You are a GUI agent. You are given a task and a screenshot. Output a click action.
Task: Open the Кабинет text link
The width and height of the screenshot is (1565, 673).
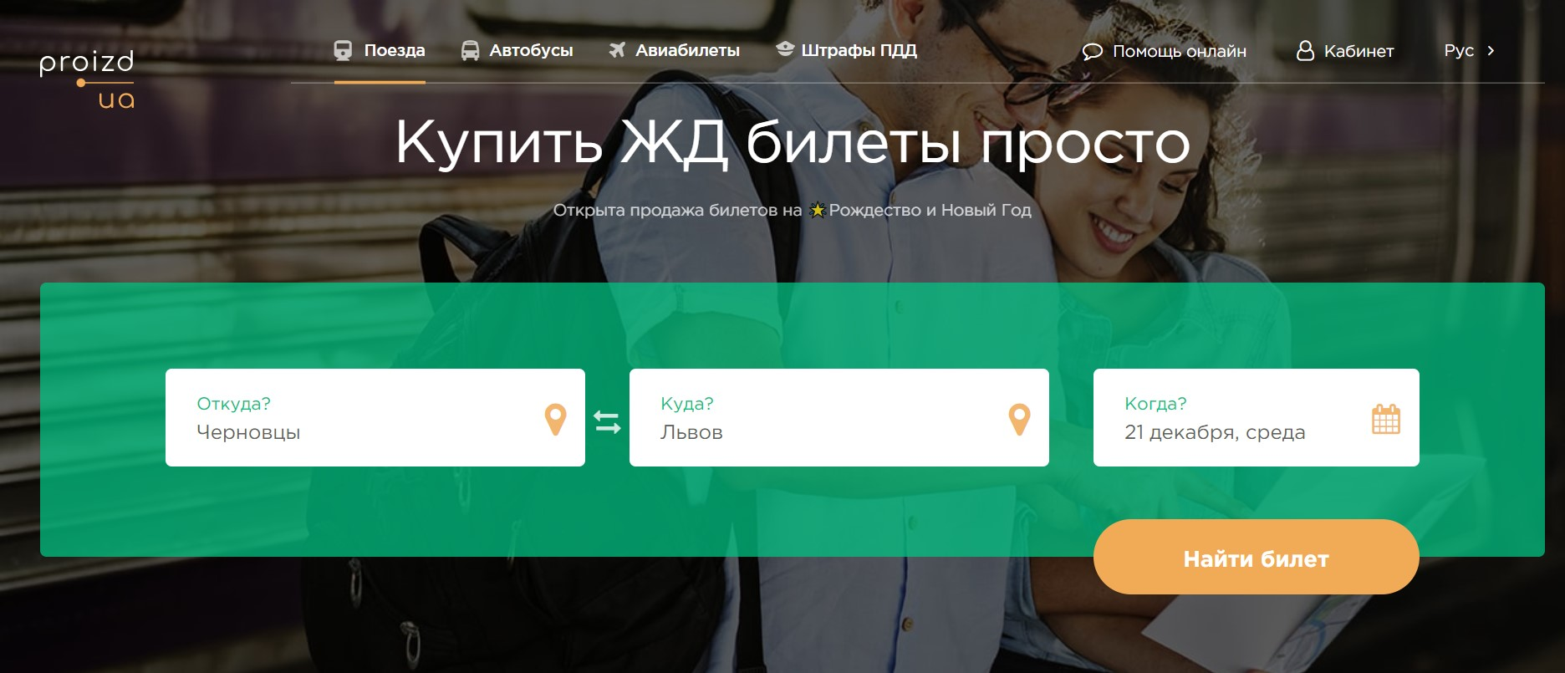(x=1359, y=52)
